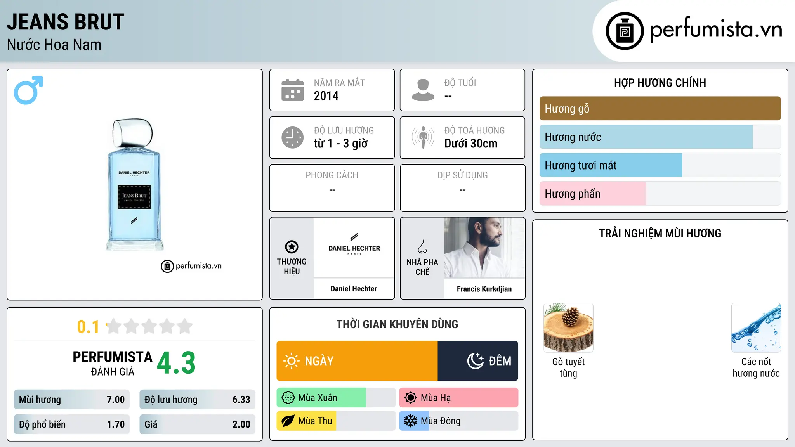Click the Dịp sử dụng label

click(x=462, y=175)
